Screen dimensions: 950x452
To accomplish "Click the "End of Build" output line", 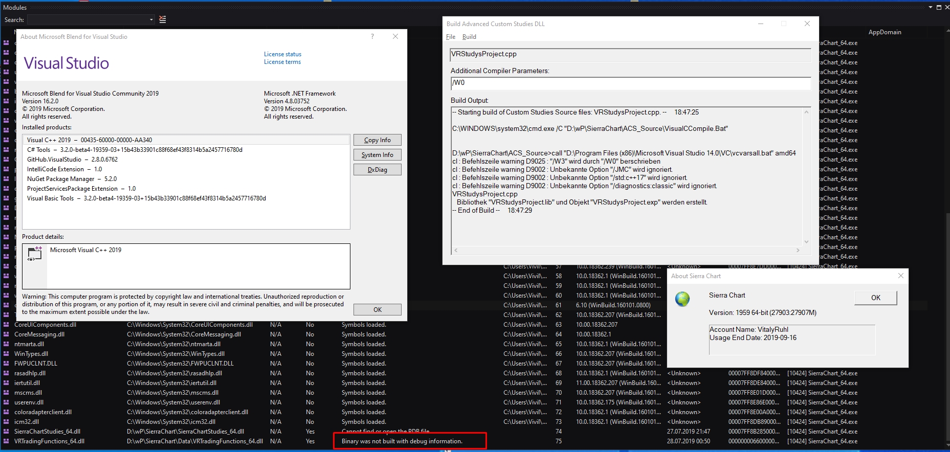I will (x=492, y=210).
